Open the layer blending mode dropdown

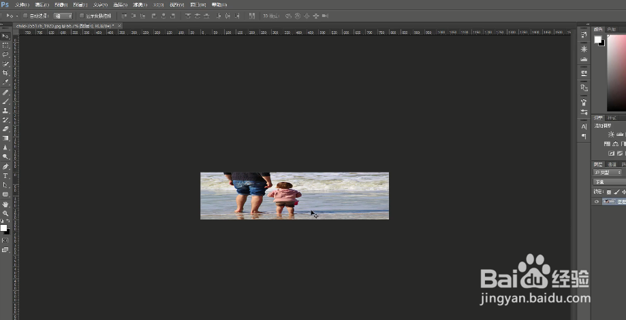[x=609, y=182]
